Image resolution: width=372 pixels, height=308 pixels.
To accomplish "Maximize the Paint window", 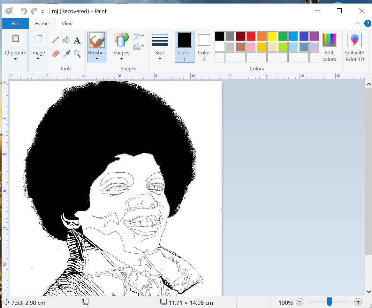I will tap(339, 11).
